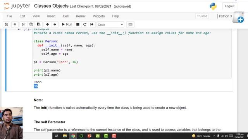The height and width of the screenshot is (139, 248).
Task: Click the Python 3 kernel indicator
Action: click(x=225, y=16)
